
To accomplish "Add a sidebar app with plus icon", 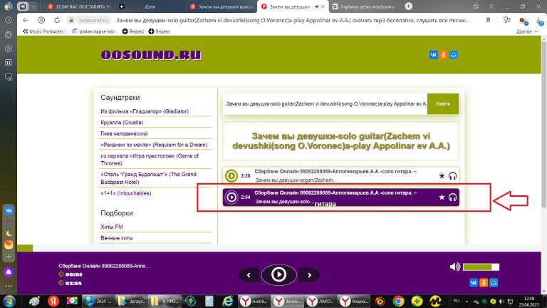I will point(9,257).
